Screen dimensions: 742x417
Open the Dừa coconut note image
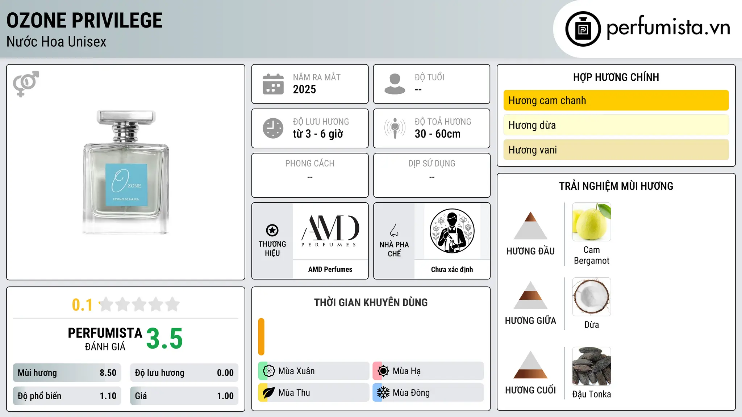[x=592, y=297]
